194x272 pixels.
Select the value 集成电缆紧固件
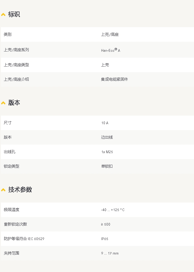click(114, 79)
